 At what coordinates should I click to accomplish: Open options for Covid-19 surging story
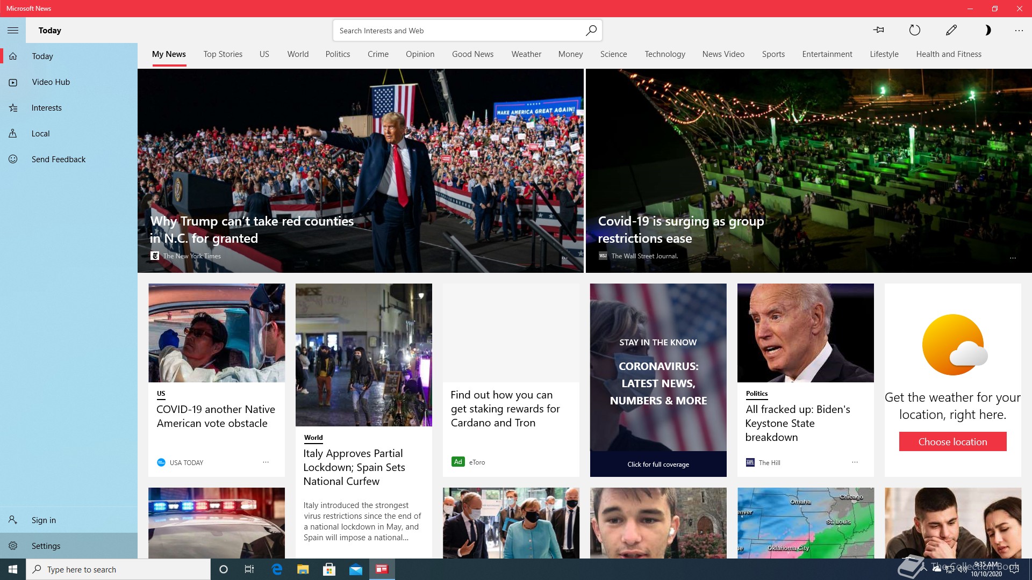pyautogui.click(x=1013, y=258)
